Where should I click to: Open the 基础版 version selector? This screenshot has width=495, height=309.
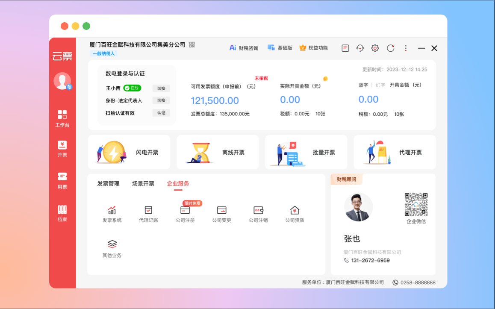pyautogui.click(x=280, y=48)
